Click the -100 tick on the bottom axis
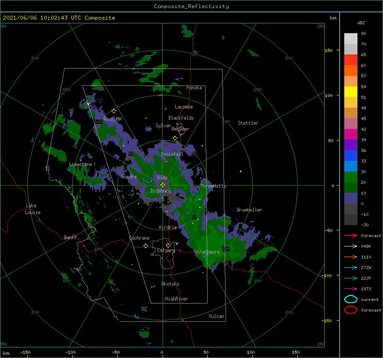The height and width of the screenshot is (358, 383). (70, 352)
